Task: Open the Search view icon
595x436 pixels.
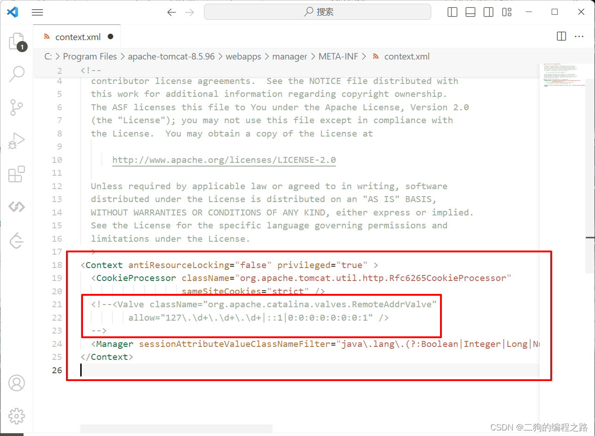Action: 17,74
